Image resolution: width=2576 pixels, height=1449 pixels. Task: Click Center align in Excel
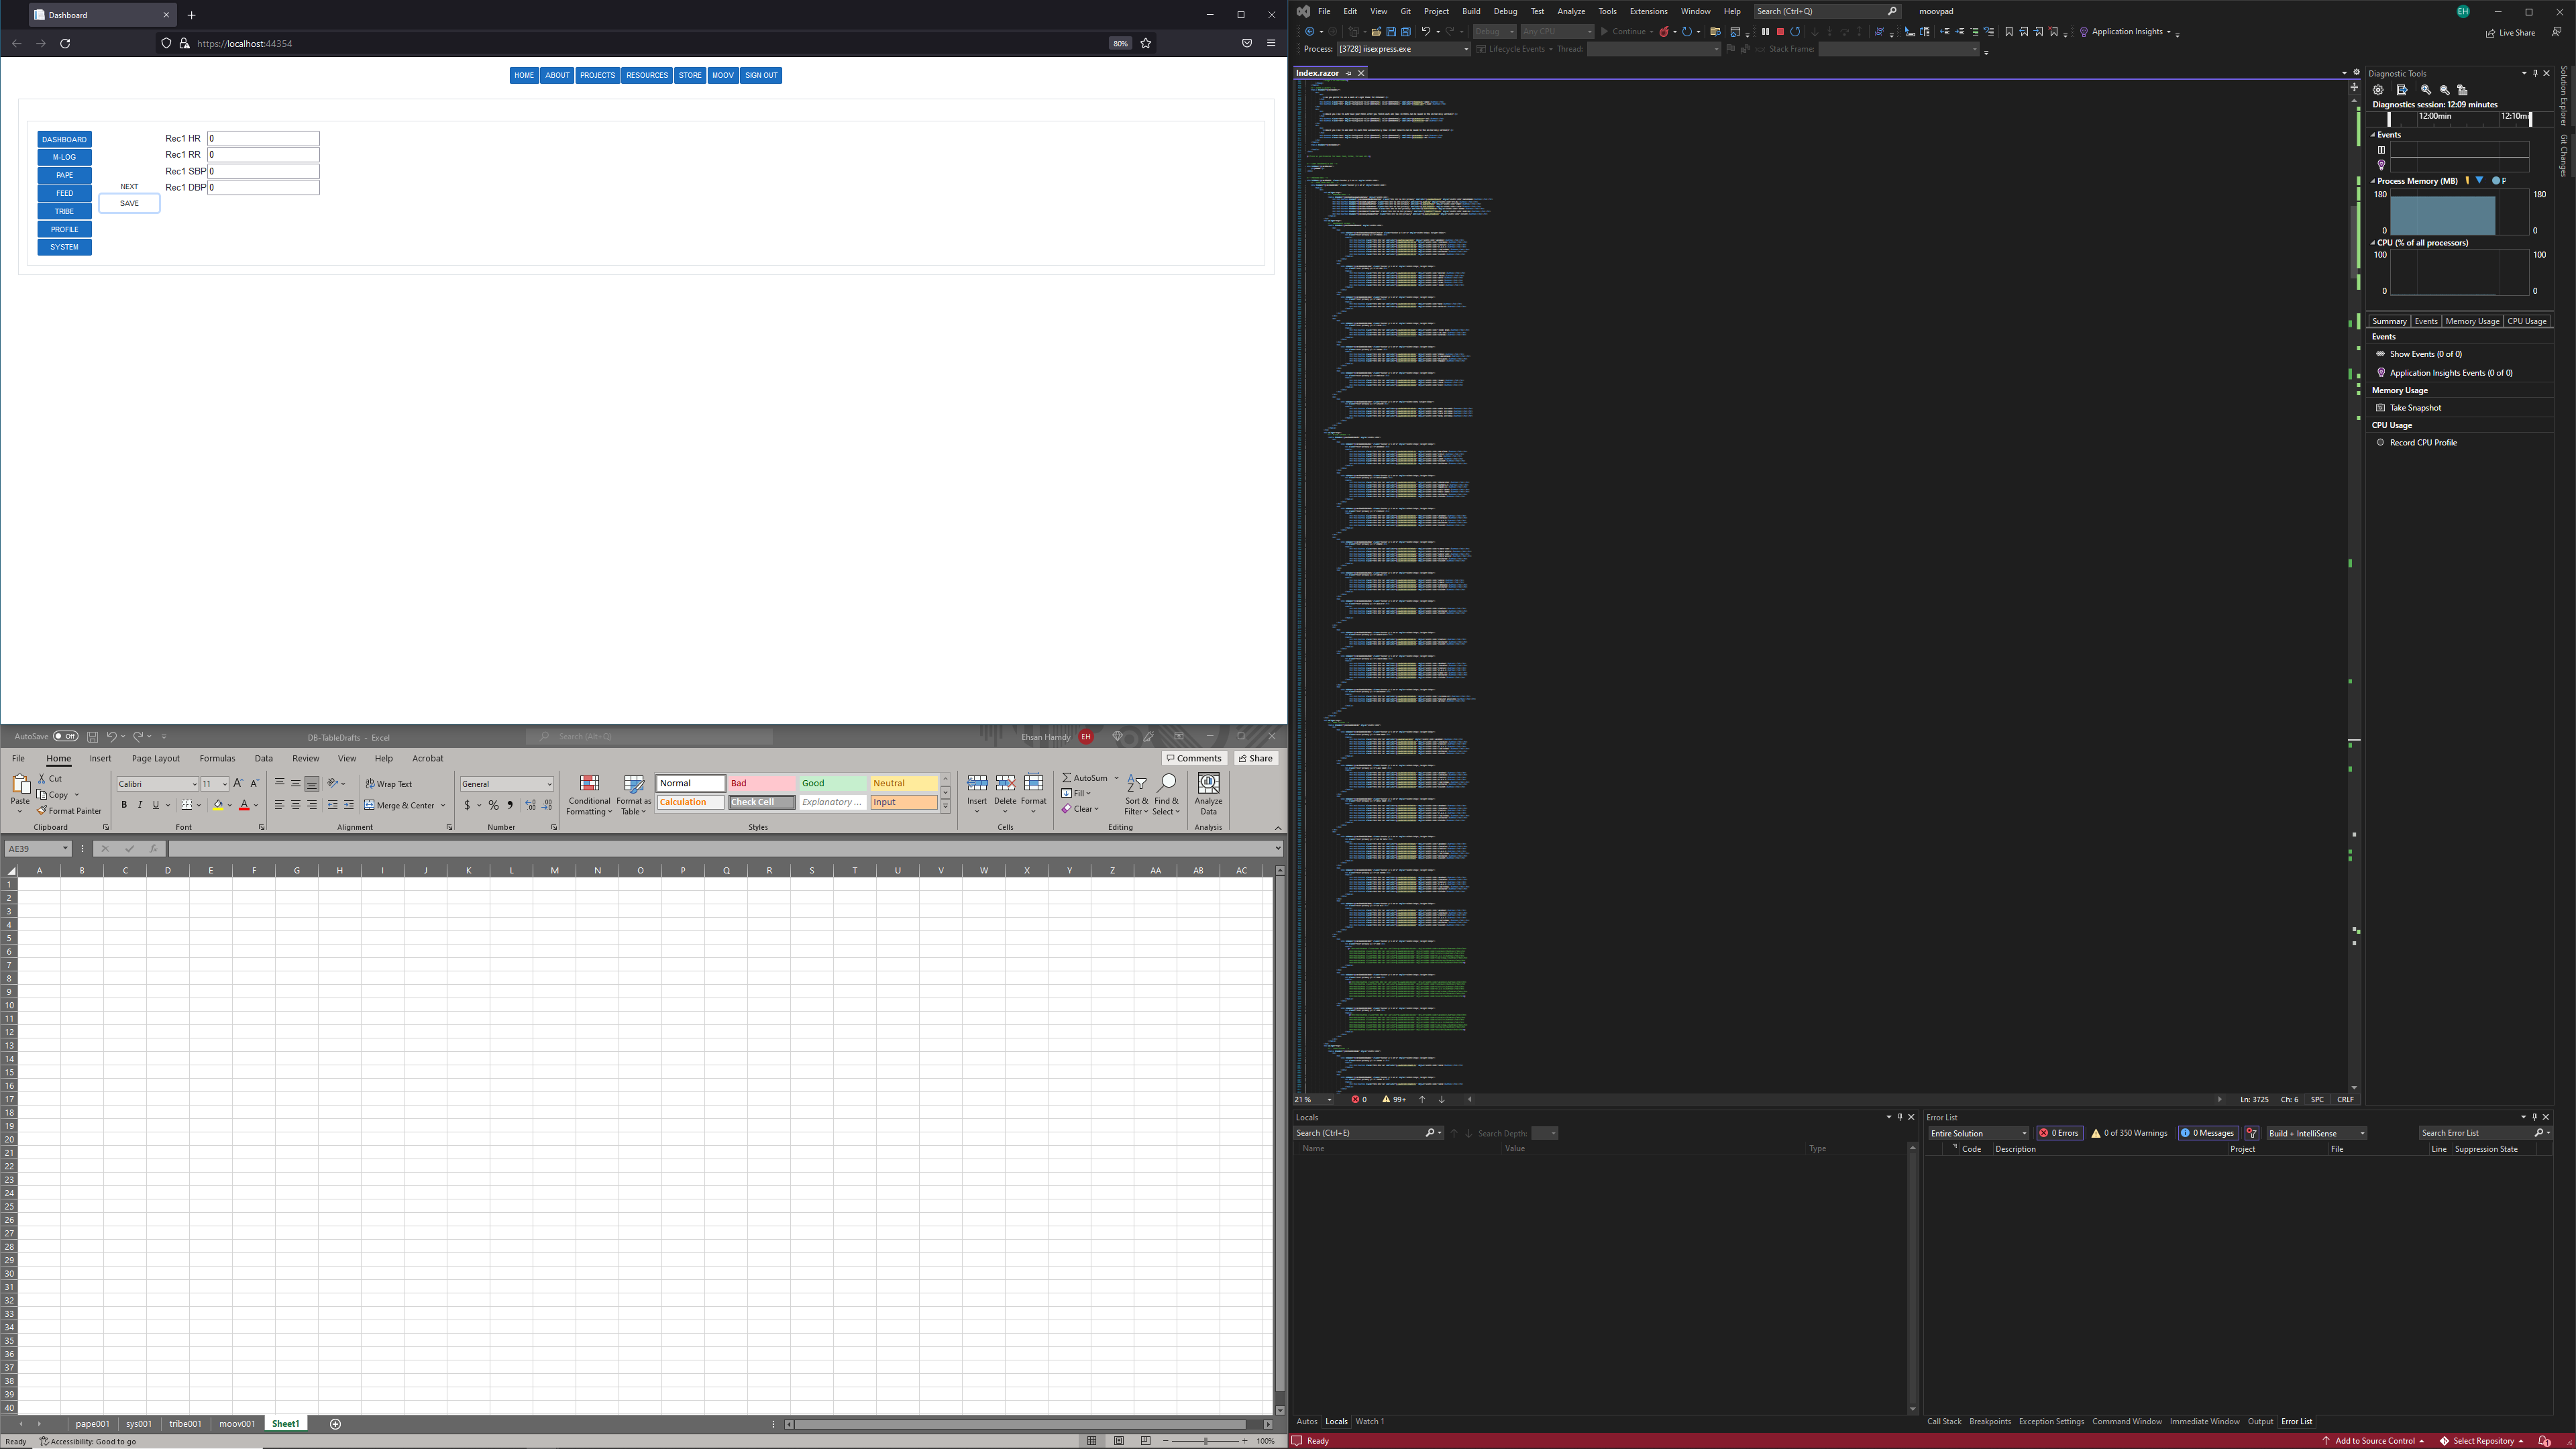[x=296, y=805]
